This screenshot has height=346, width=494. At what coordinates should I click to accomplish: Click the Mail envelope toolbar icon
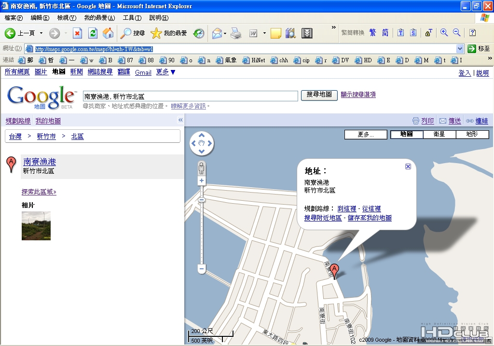[217, 33]
